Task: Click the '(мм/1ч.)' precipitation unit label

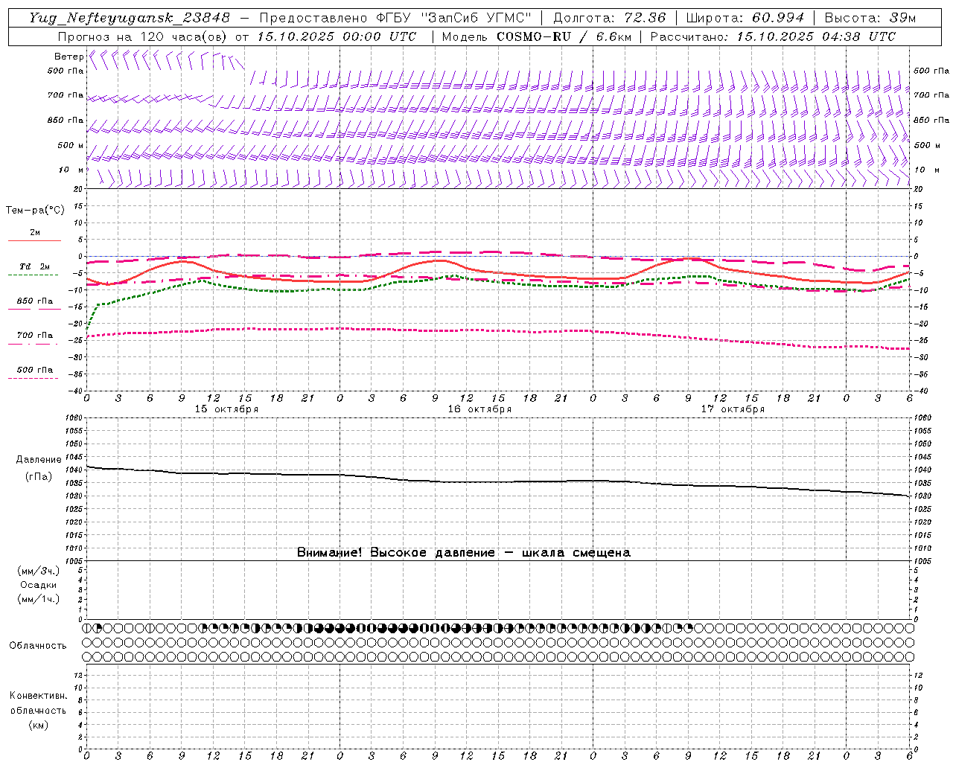Action: pos(39,599)
